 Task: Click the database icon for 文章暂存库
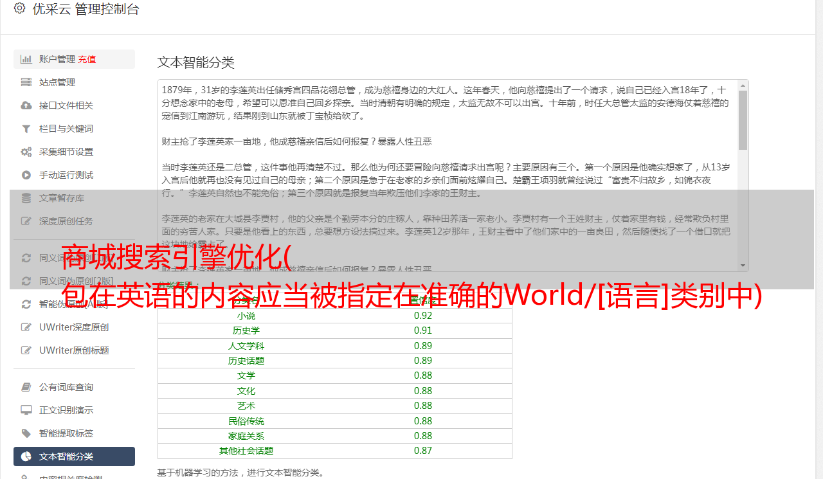click(x=26, y=198)
